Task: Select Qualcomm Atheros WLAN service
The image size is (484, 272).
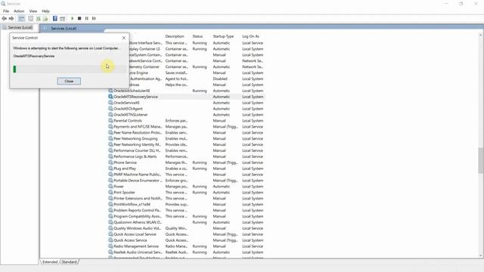Action: tap(138, 222)
